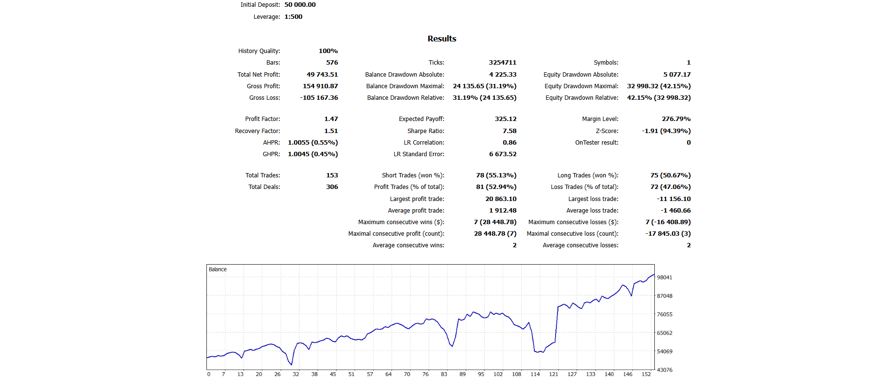Click the Leverage value 1:500

point(293,17)
